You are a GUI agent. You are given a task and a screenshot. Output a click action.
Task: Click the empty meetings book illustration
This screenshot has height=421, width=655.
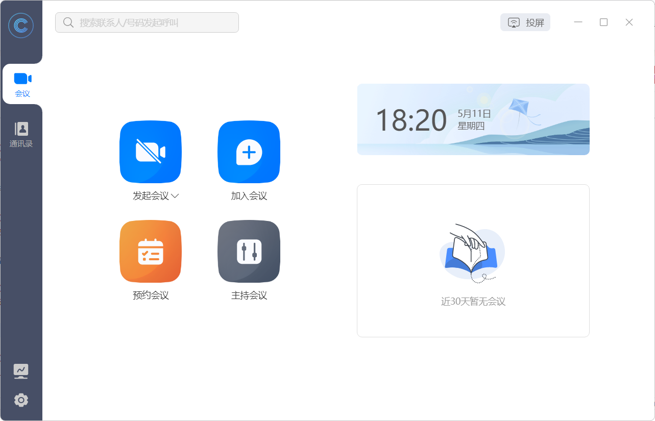[x=472, y=252]
